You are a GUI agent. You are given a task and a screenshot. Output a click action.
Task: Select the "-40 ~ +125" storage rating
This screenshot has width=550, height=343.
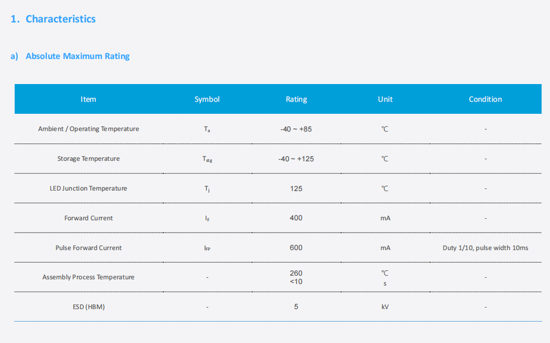(x=296, y=158)
